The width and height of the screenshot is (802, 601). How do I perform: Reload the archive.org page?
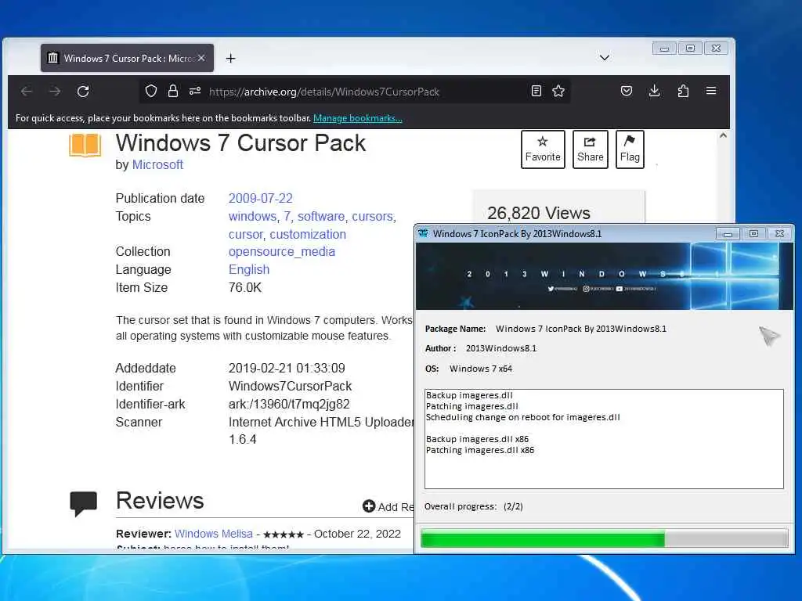83,92
